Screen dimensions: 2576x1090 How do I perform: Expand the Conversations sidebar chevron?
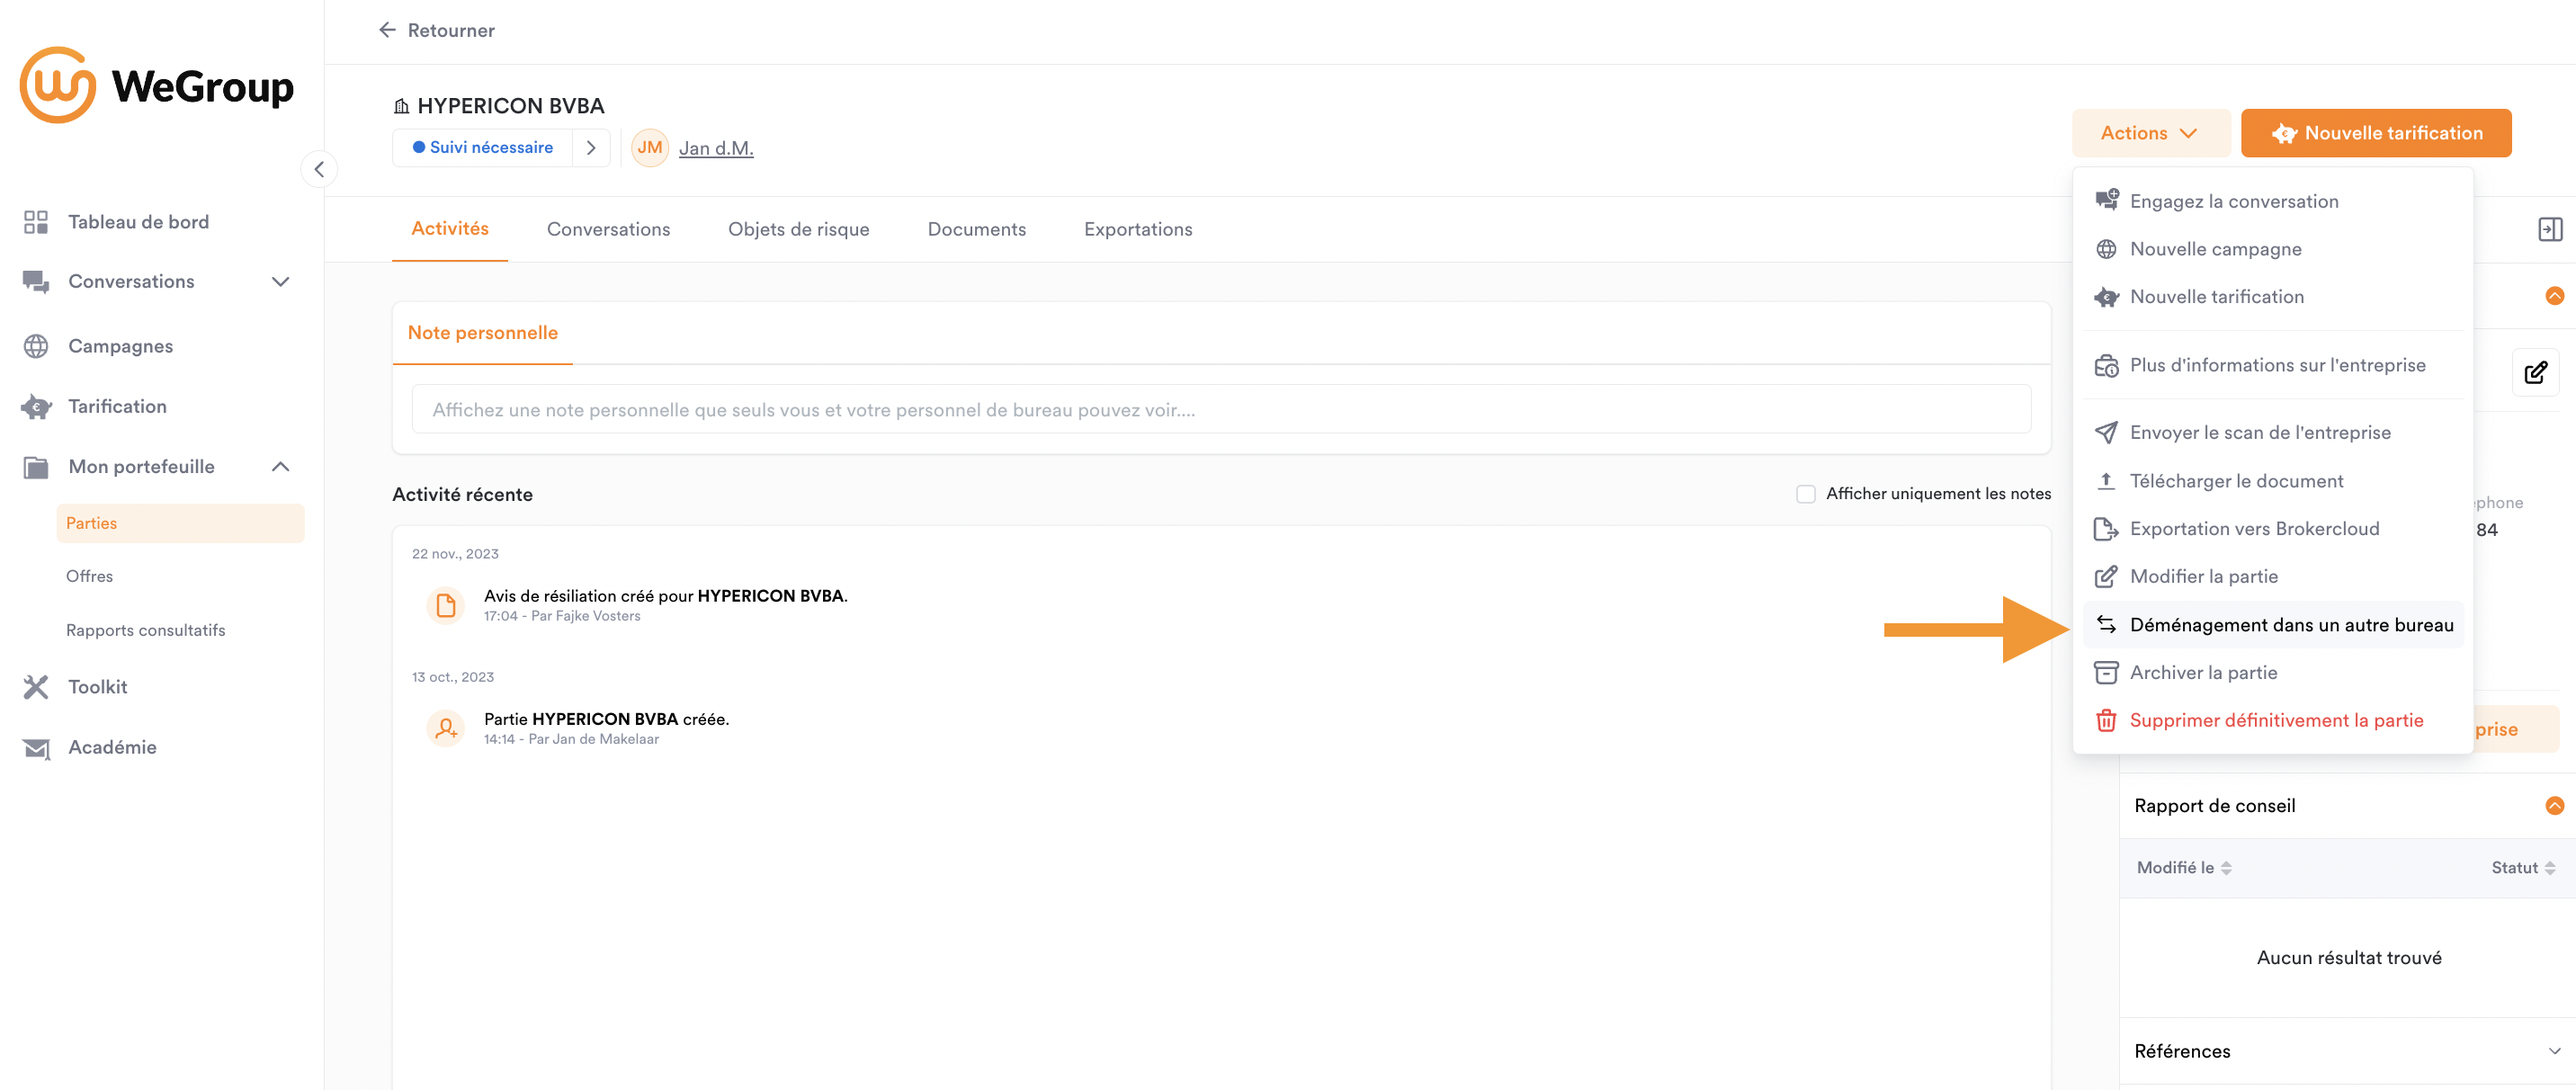point(281,282)
